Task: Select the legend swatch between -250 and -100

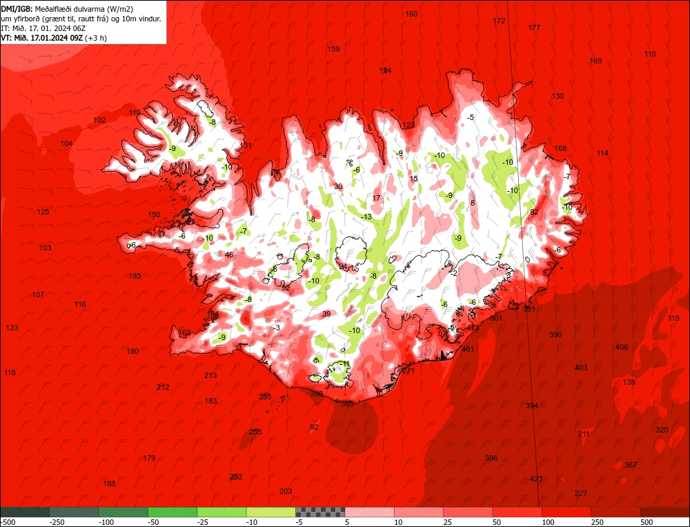Action: pos(75,512)
